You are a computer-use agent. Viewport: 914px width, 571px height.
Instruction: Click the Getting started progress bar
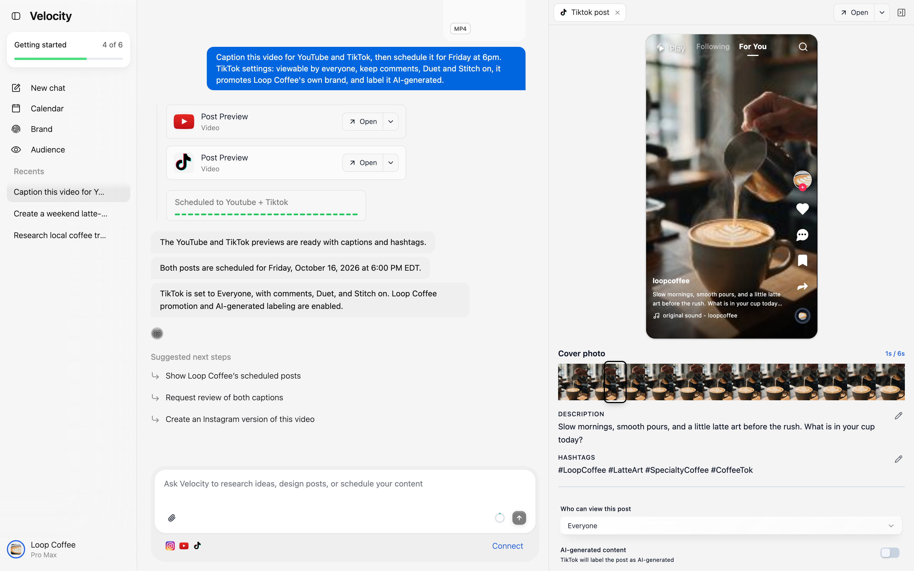tap(68, 59)
